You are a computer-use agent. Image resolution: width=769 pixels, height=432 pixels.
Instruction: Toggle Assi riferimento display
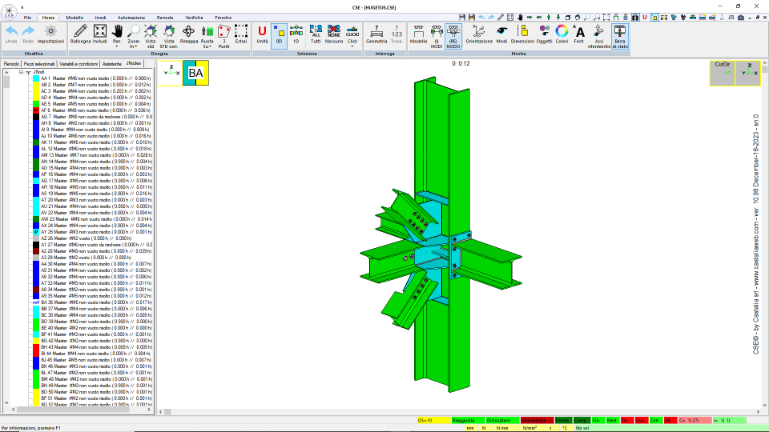(599, 36)
